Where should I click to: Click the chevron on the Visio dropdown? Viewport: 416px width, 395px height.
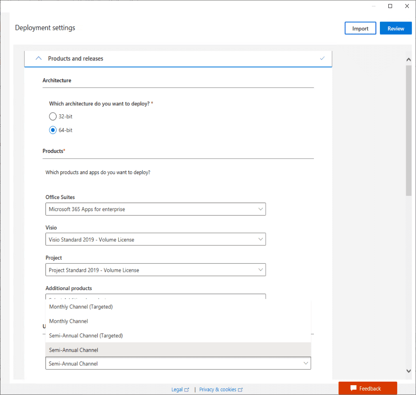[260, 239]
